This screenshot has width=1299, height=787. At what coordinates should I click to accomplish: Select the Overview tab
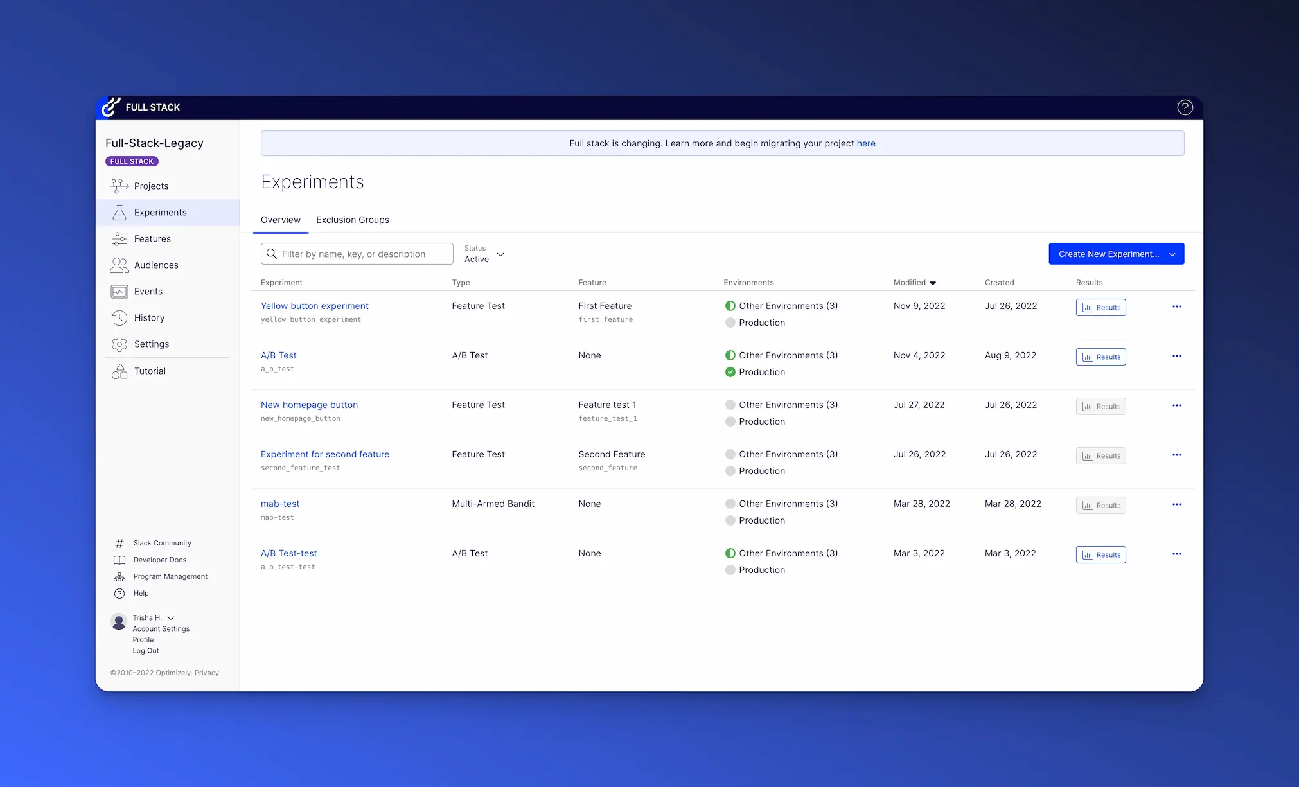pos(280,220)
